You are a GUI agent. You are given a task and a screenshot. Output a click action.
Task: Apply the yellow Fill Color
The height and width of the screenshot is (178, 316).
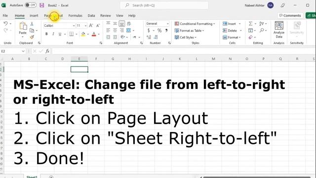pyautogui.click(x=83, y=34)
